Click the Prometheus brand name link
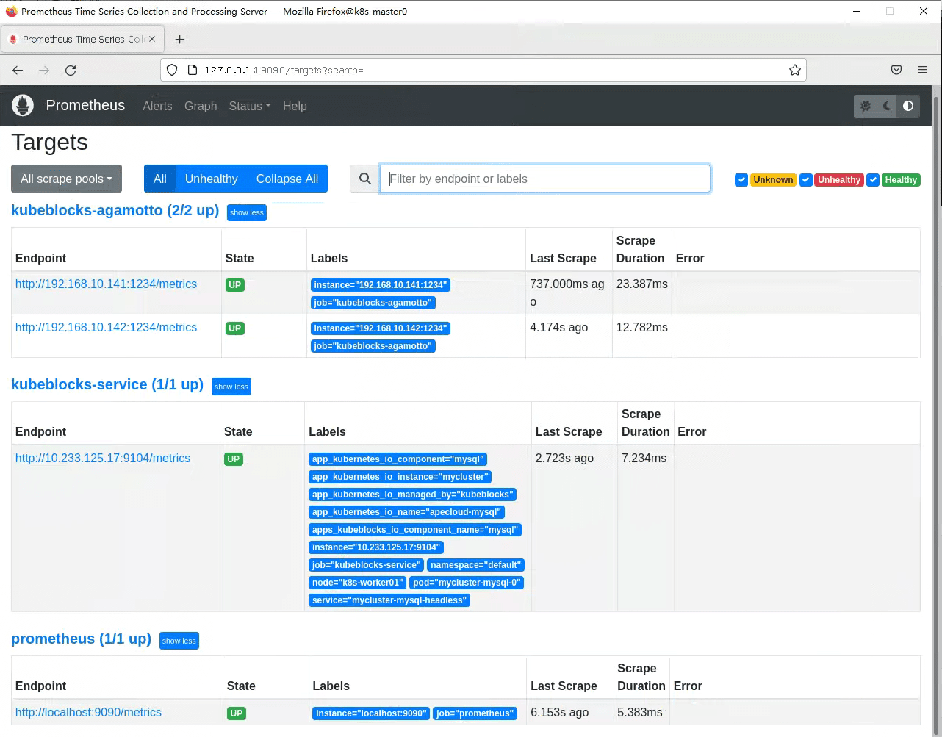Screen dimensions: 942x737 pyautogui.click(x=85, y=105)
